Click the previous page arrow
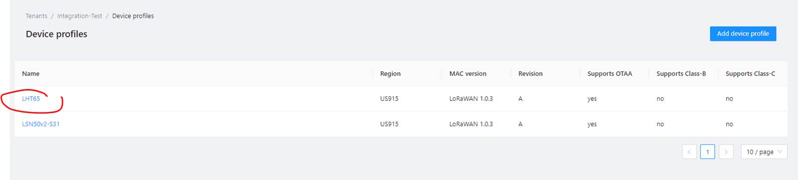 (x=689, y=152)
